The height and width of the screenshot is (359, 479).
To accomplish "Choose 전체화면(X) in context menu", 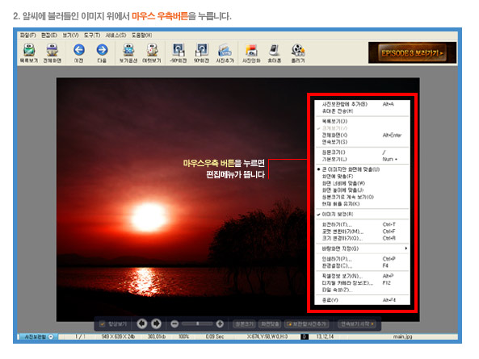I will 362,135.
